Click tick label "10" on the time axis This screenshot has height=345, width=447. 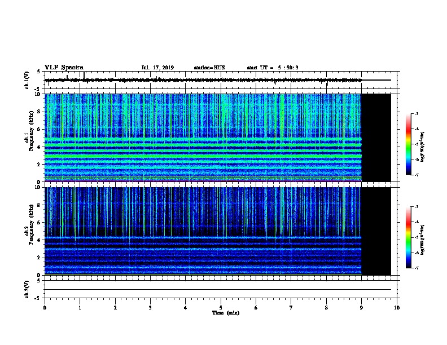click(397, 308)
